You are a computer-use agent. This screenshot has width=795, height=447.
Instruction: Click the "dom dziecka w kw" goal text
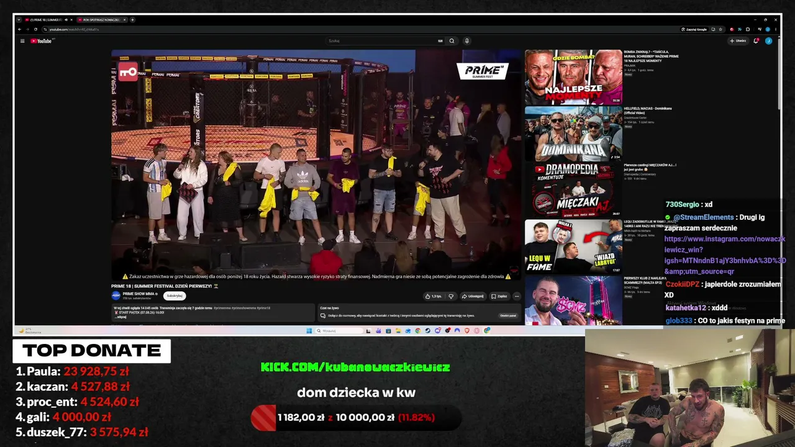coord(356,392)
